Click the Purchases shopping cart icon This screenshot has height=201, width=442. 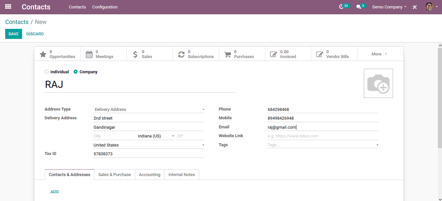[228, 54]
